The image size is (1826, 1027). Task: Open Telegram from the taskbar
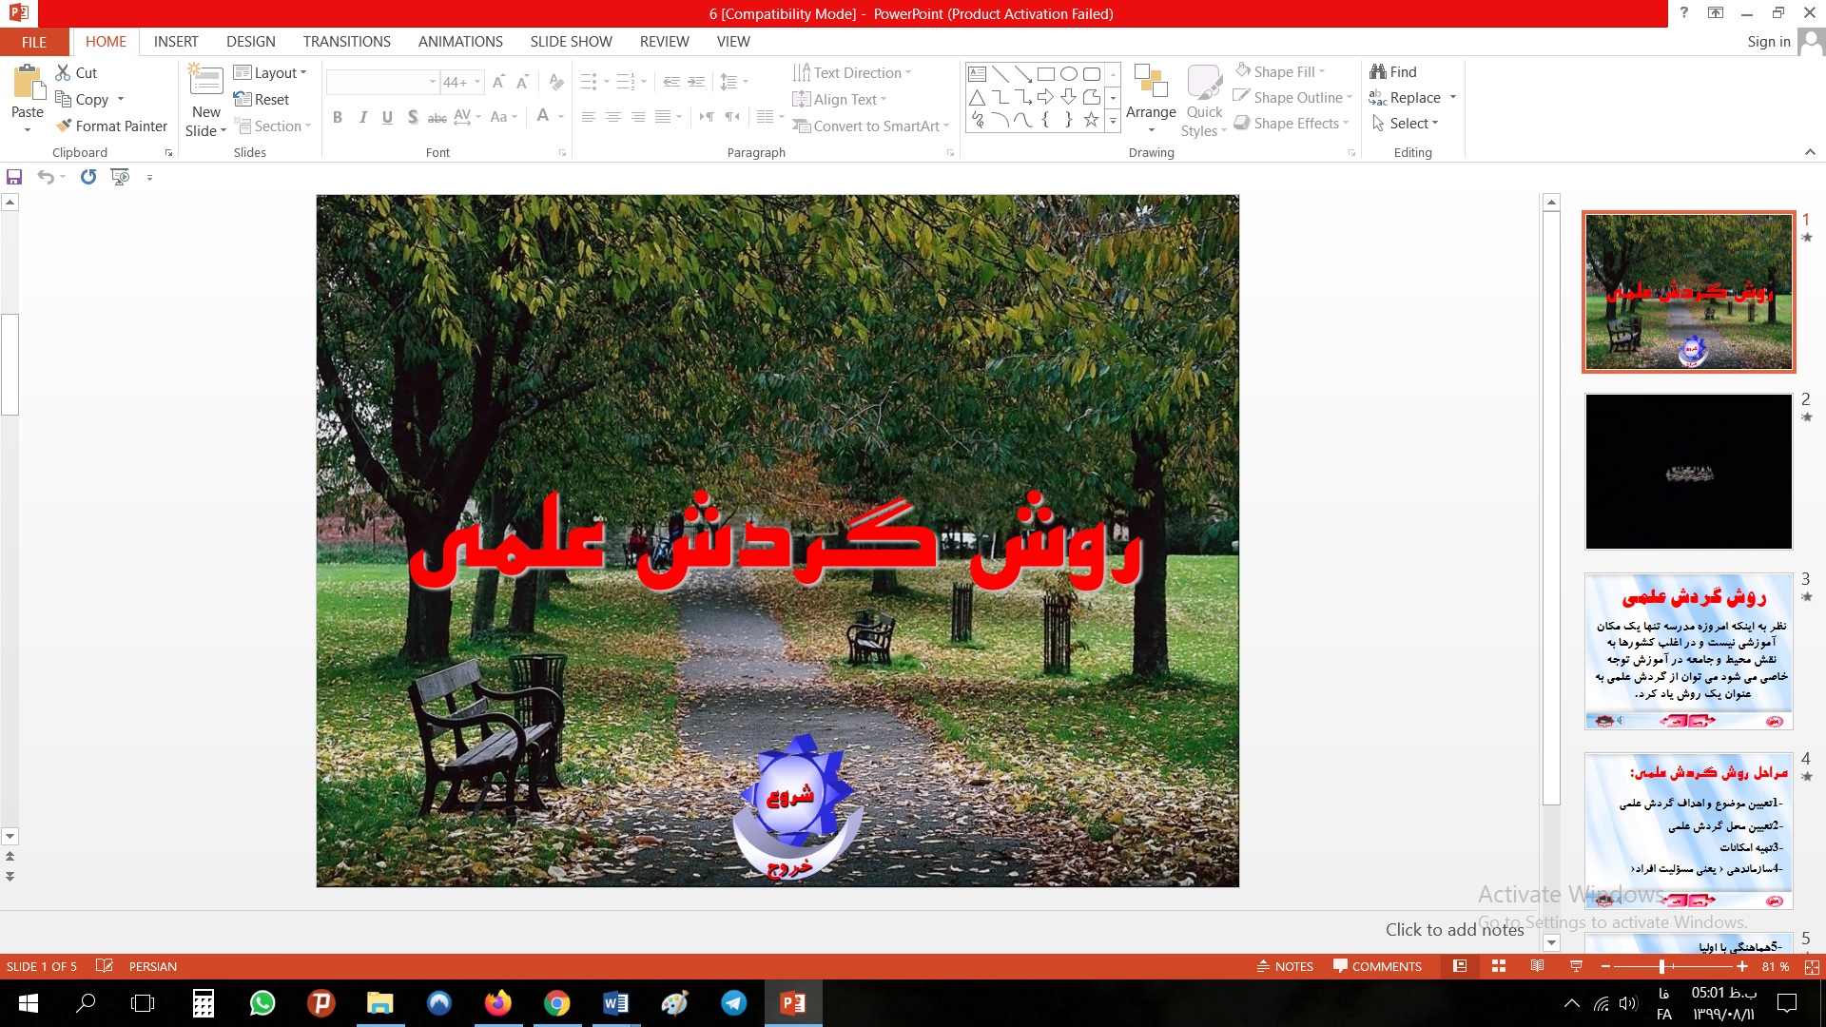click(733, 1003)
